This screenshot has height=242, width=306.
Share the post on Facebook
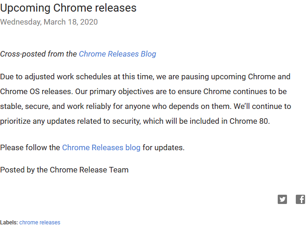click(x=300, y=199)
